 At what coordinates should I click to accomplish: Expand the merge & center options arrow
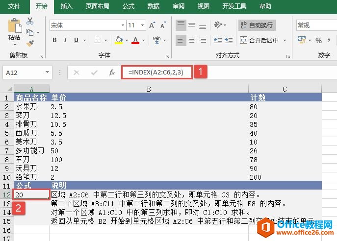(x=285, y=40)
